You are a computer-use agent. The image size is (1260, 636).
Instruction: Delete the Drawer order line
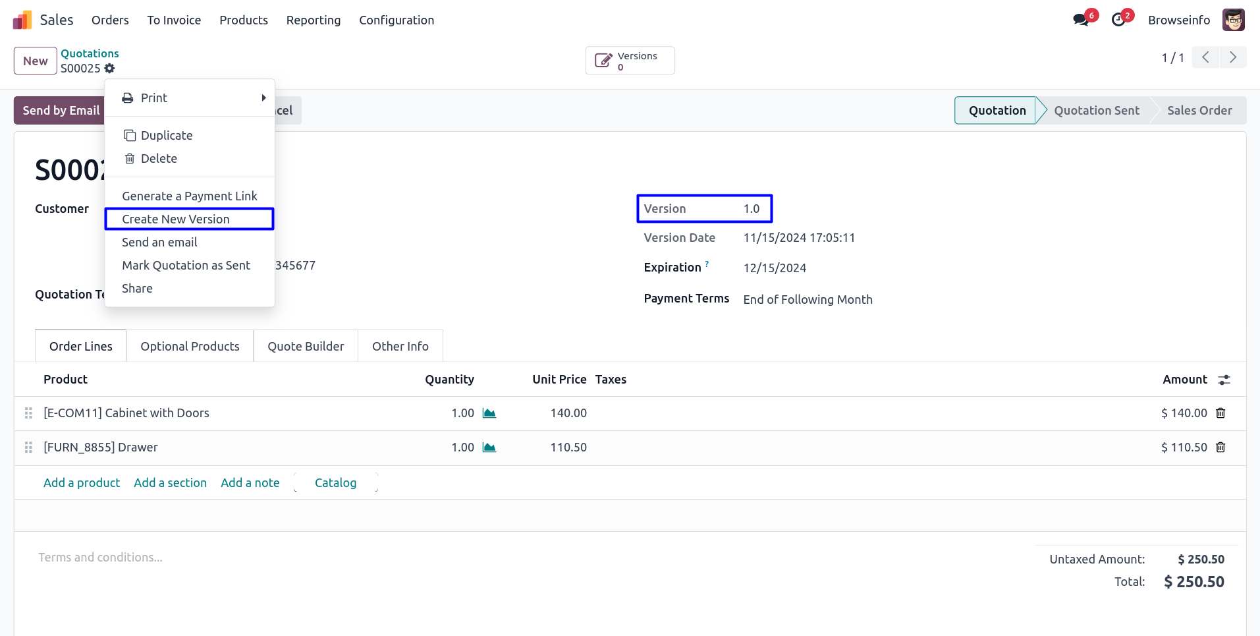(x=1220, y=448)
